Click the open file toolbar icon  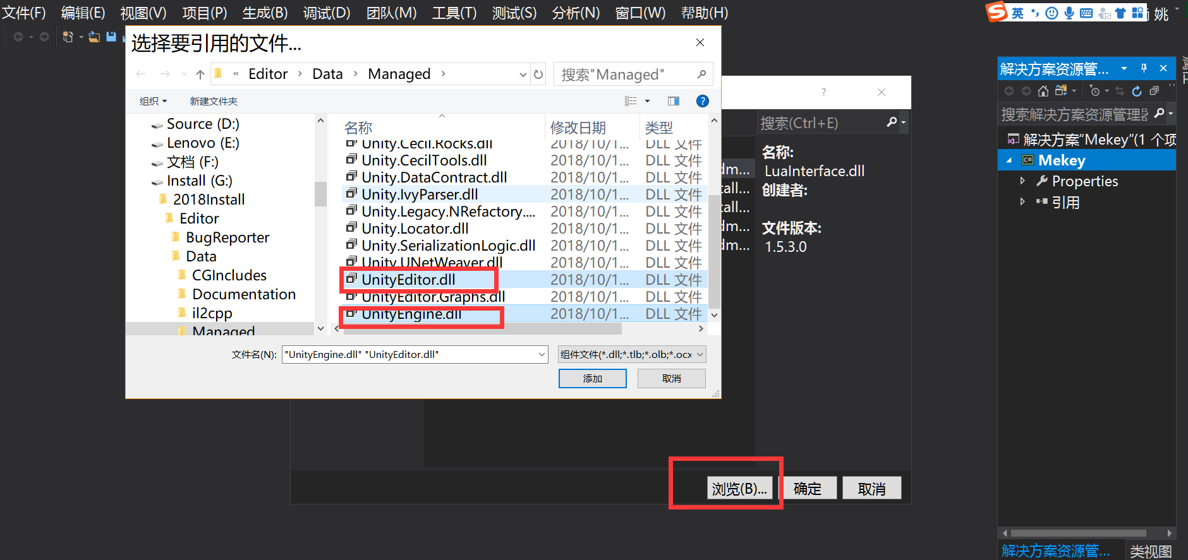[x=94, y=37]
